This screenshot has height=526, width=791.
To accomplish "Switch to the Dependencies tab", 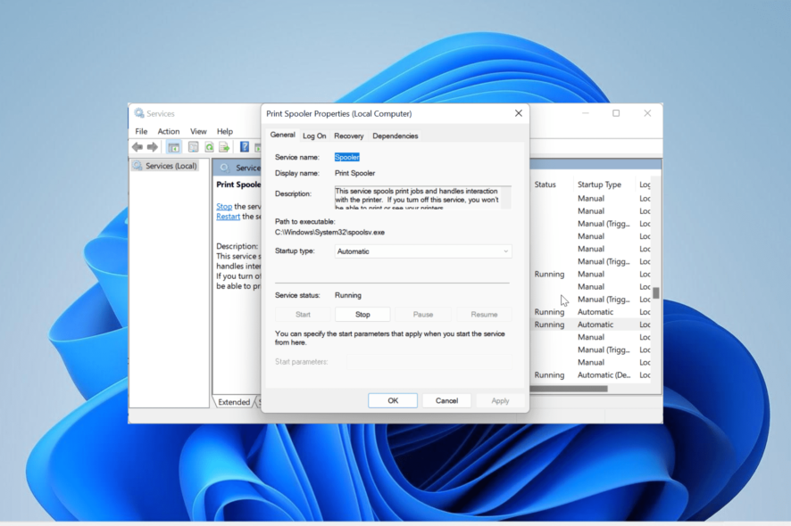I will 395,136.
